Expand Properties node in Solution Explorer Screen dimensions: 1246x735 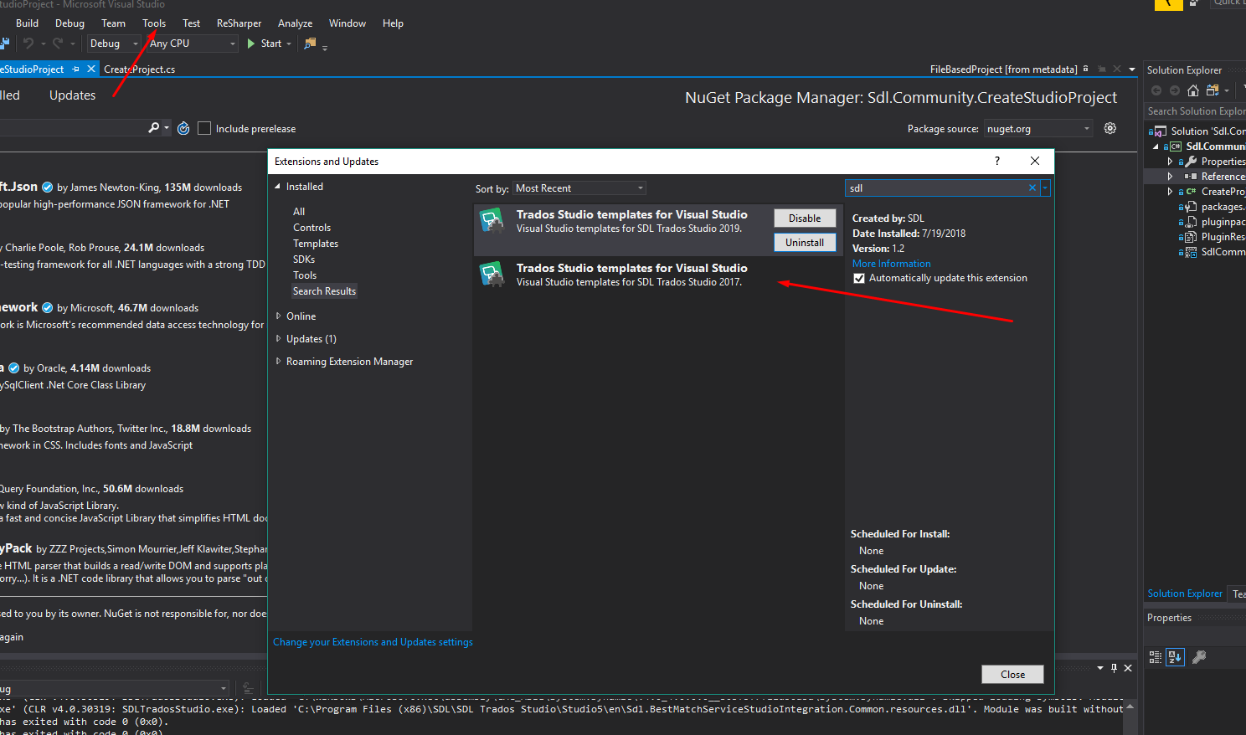pos(1170,162)
